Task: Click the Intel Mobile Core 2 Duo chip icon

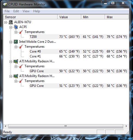Action: tap(16, 42)
